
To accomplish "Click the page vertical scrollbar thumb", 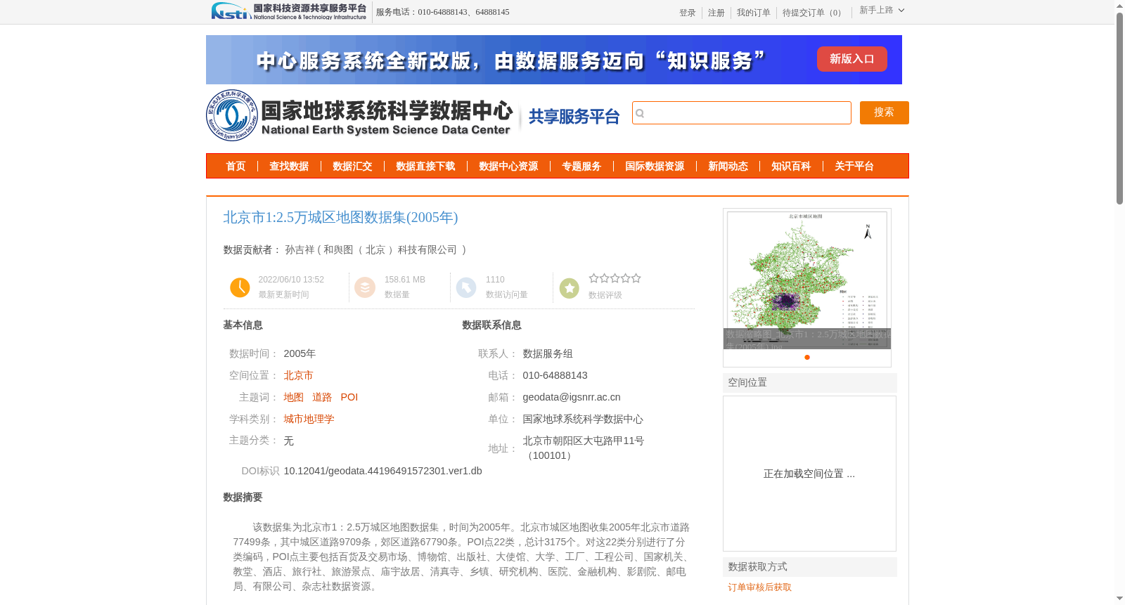I will [x=1119, y=108].
